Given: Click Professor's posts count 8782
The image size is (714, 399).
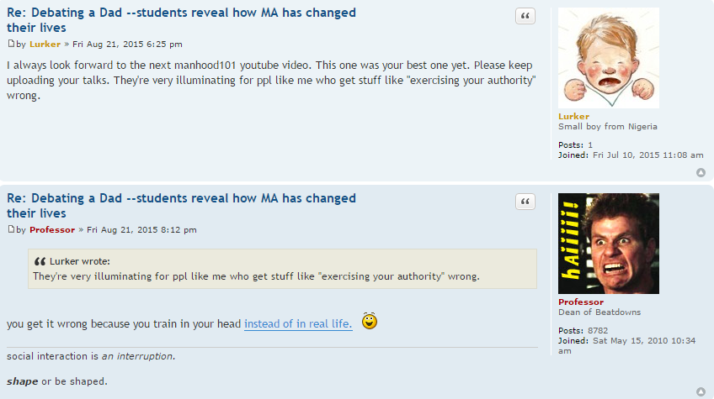Looking at the screenshot, I should (x=598, y=330).
